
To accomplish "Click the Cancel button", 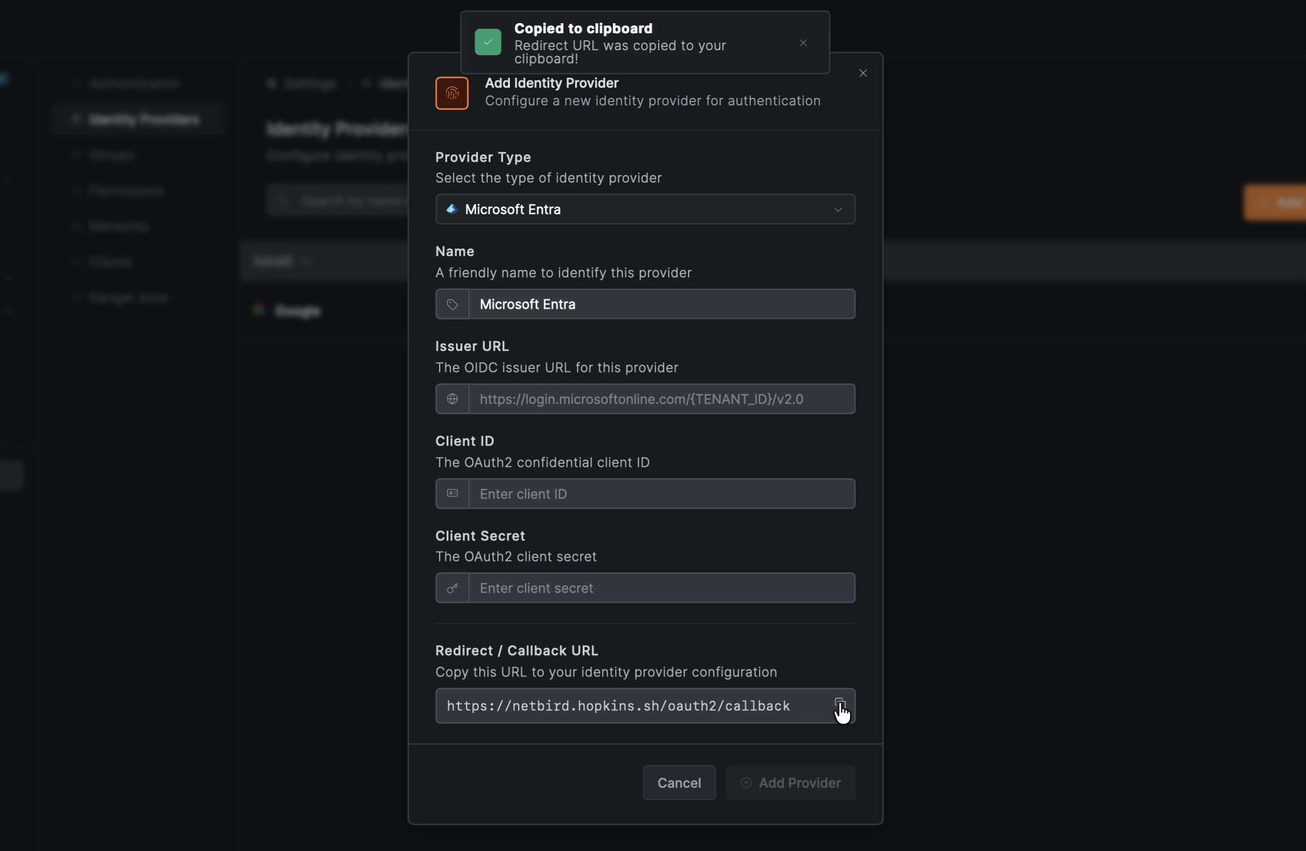I will point(679,783).
